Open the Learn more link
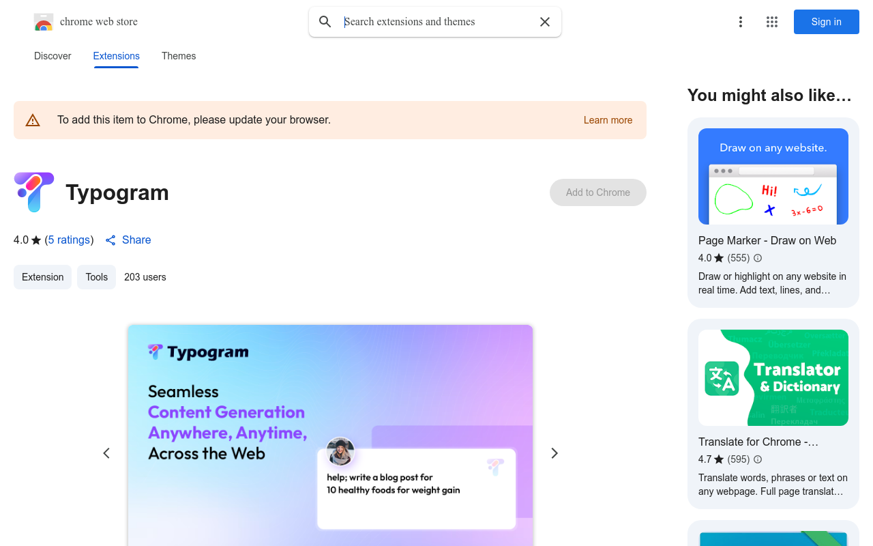 point(608,120)
